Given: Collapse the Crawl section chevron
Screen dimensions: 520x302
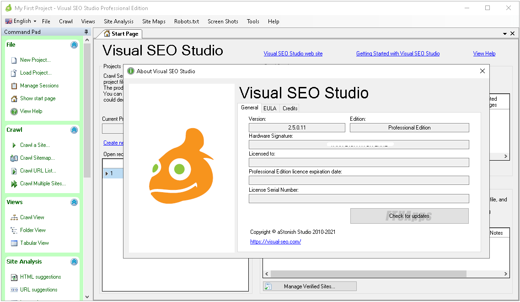Looking at the screenshot, I should coord(74,130).
